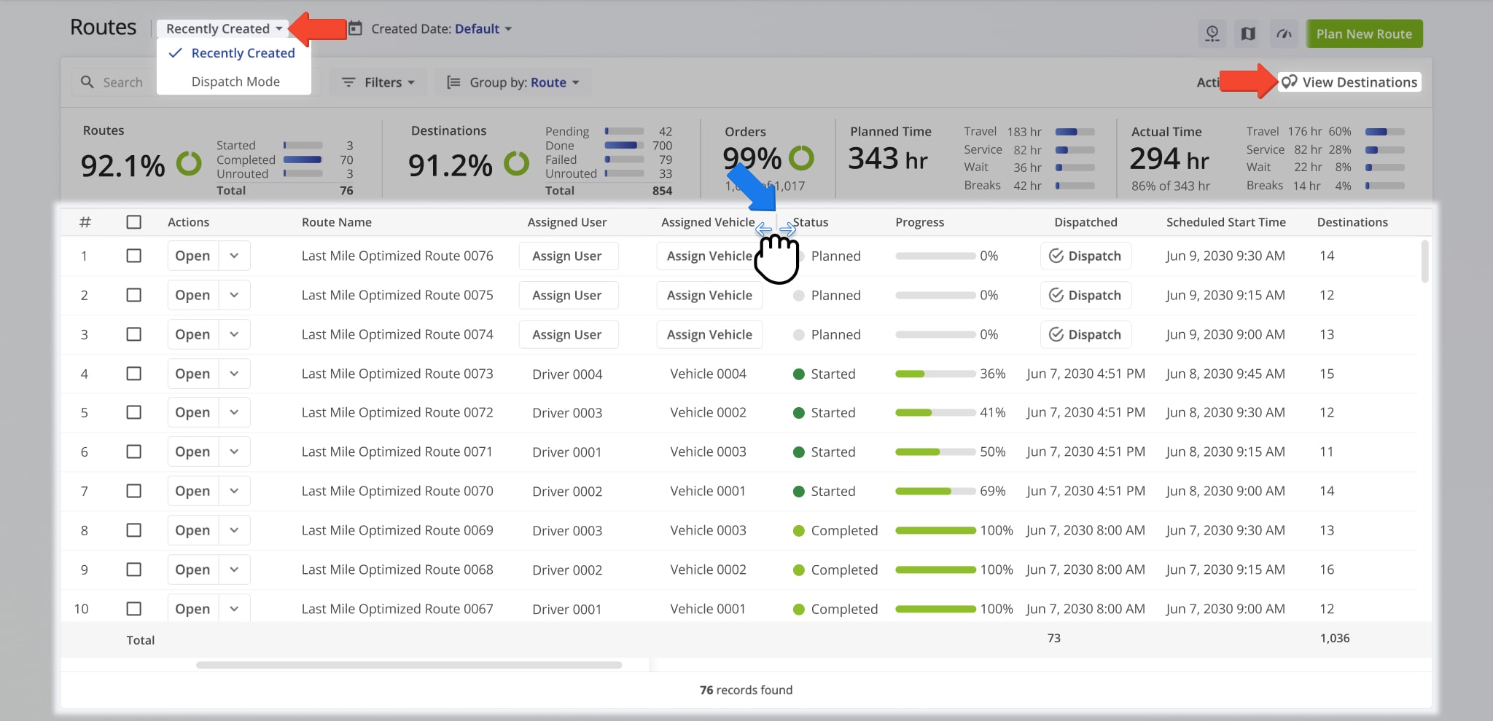Viewport: 1493px width, 721px height.
Task: Click the search magnifier icon
Action: click(87, 82)
